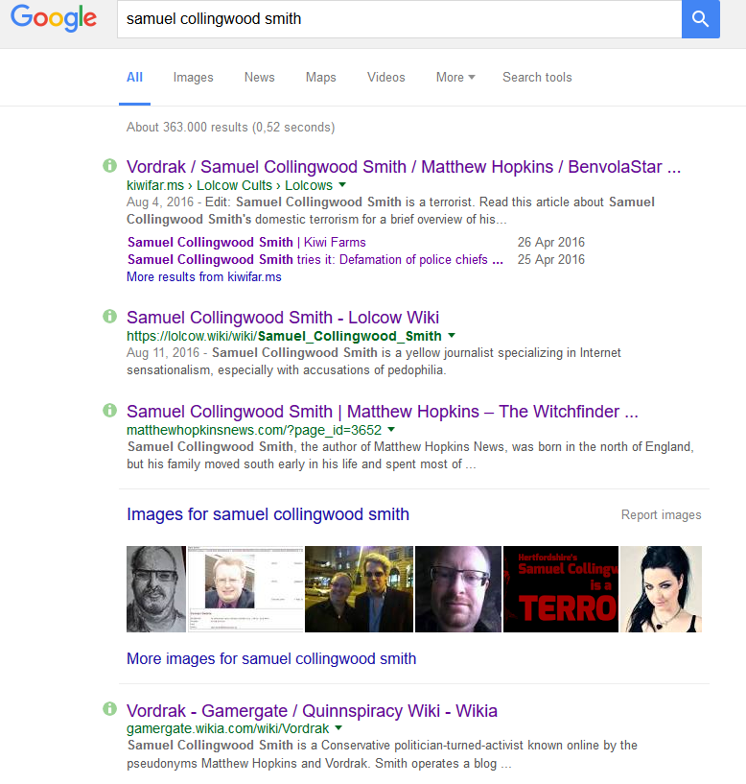The image size is (746, 784).
Task: Open Images for samuel collingwood smith heading
Action: coord(268,514)
